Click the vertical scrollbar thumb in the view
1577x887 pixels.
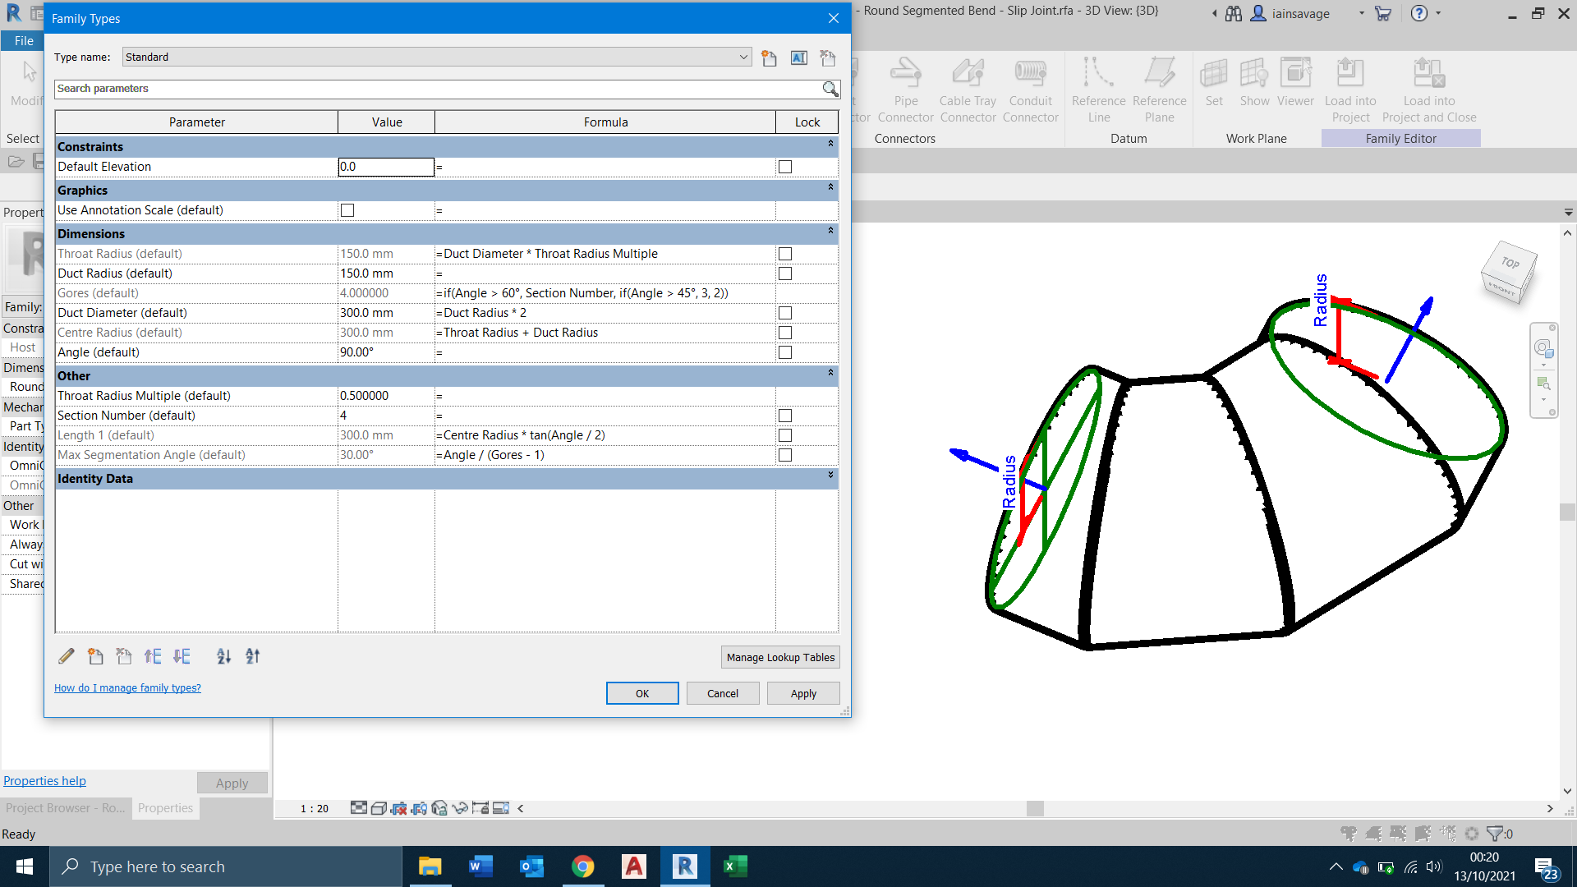point(1567,512)
